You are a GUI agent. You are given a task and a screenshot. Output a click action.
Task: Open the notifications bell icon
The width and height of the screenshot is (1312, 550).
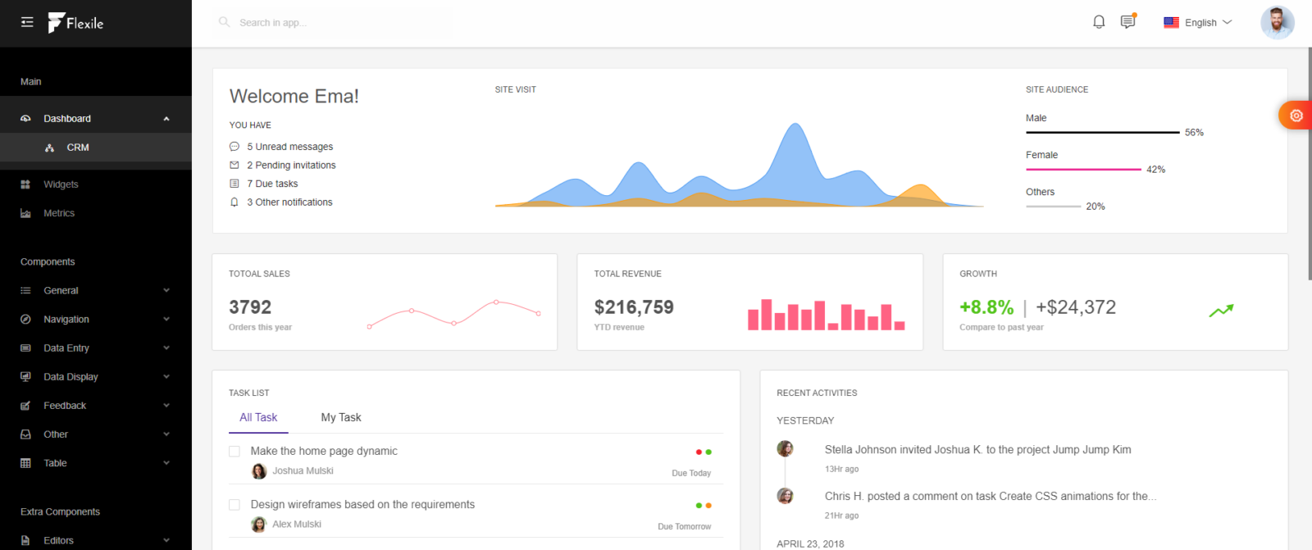pos(1099,22)
